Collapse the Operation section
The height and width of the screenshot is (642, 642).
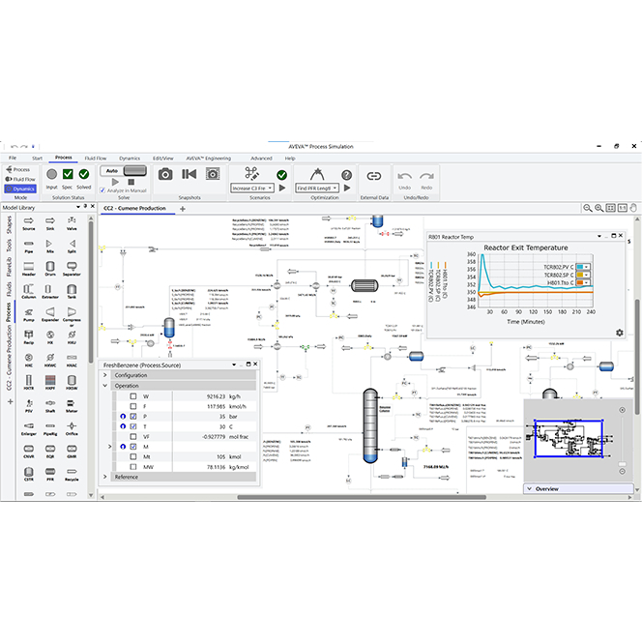104,386
